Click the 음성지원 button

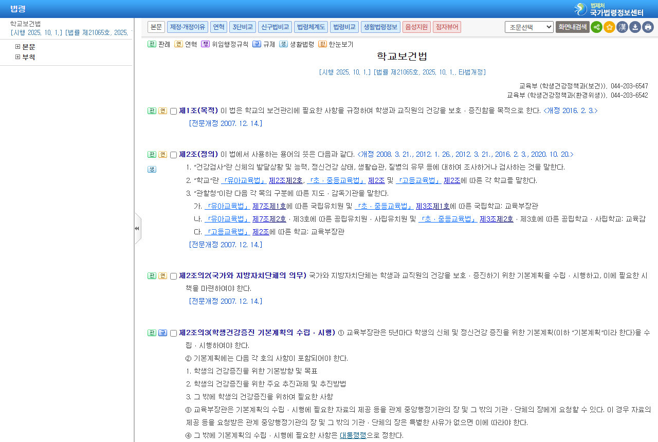416,27
